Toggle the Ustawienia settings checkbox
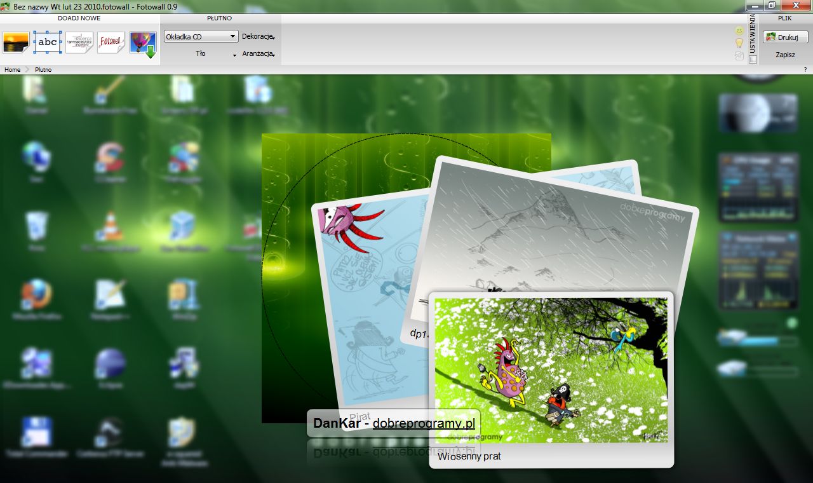813x483 pixels. [753, 59]
